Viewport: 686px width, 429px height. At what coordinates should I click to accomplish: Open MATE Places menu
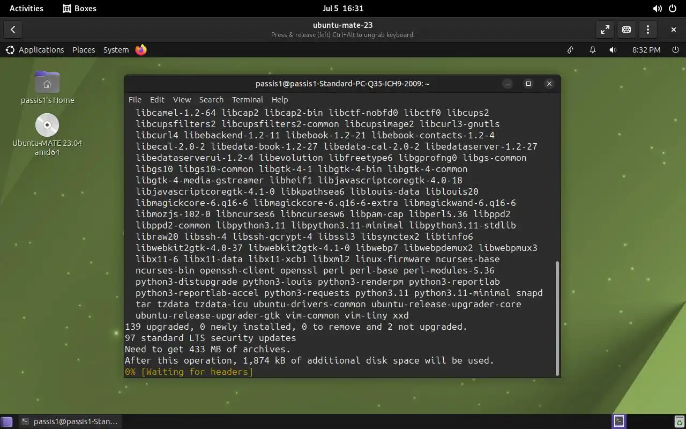(84, 50)
